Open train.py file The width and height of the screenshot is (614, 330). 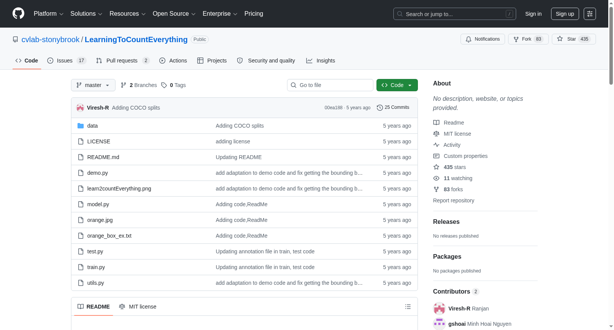click(x=96, y=267)
